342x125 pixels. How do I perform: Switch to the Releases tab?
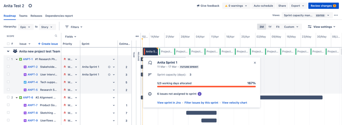click(x=36, y=16)
